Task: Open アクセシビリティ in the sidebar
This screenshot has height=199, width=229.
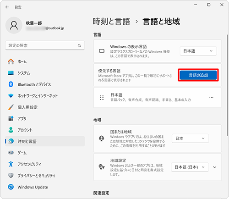Action: (x=45, y=164)
